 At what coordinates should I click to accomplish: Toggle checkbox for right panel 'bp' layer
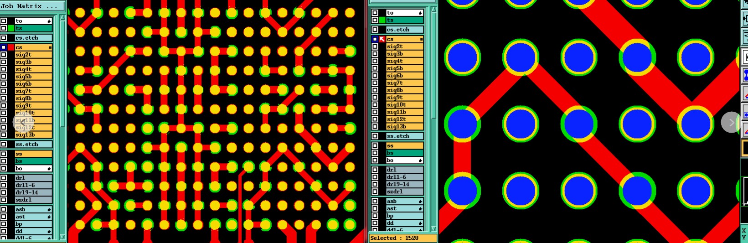tap(375, 216)
